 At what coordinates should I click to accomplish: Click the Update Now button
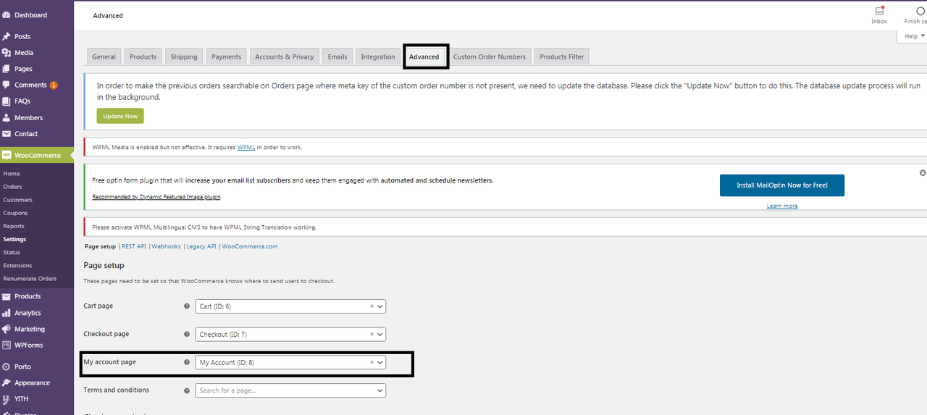[x=120, y=116]
